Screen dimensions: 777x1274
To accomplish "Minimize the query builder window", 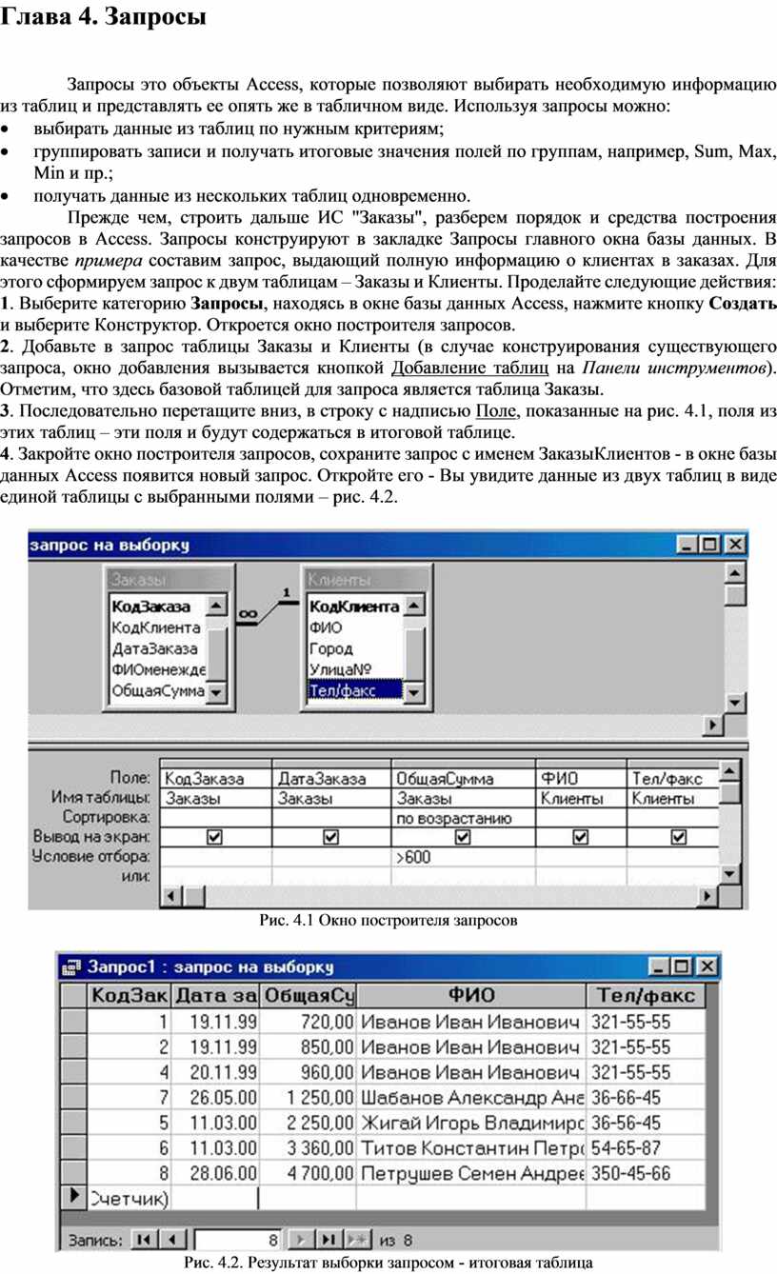I will tap(688, 545).
